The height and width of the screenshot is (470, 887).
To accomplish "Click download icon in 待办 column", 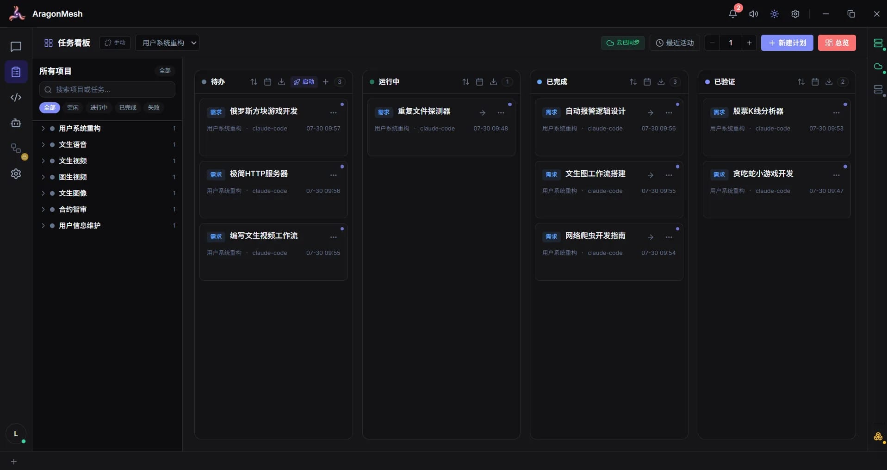I will tap(281, 82).
